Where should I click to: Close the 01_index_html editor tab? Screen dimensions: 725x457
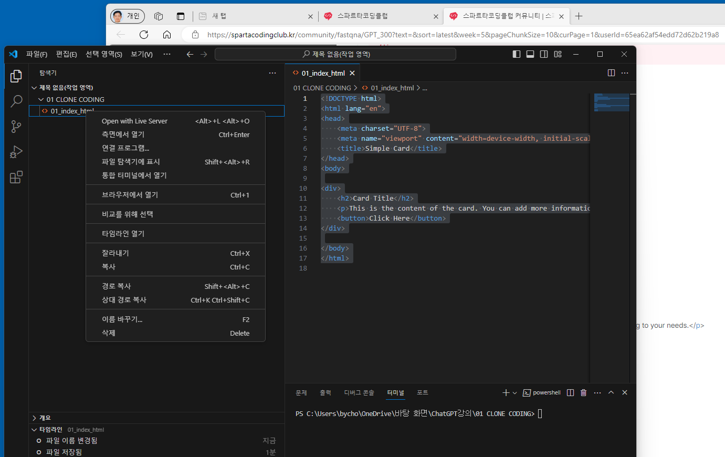coord(352,73)
